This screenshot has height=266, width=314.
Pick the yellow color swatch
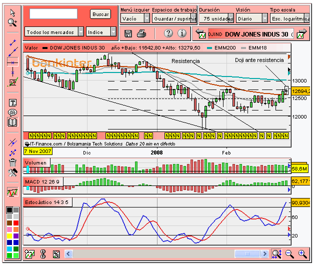pos(9,236)
